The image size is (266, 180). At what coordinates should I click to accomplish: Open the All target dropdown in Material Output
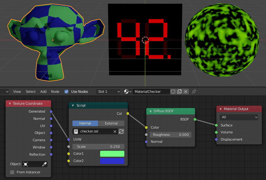tap(239, 117)
